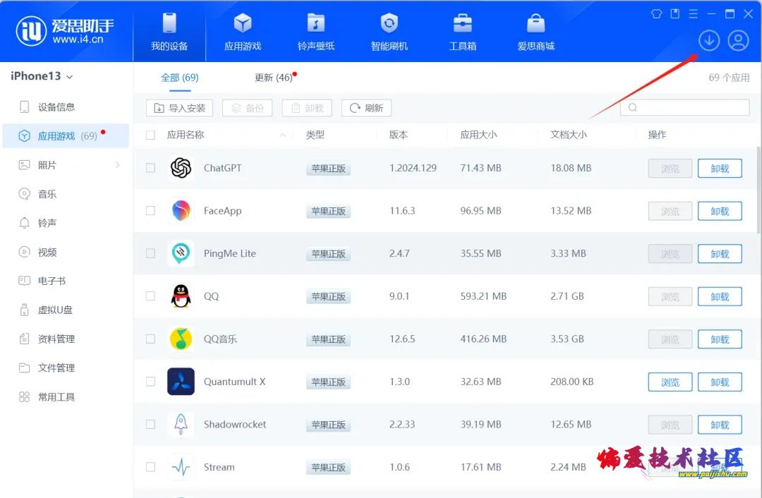This screenshot has width=762, height=498.
Task: Click 卸载 for QQ音乐
Action: pos(720,339)
